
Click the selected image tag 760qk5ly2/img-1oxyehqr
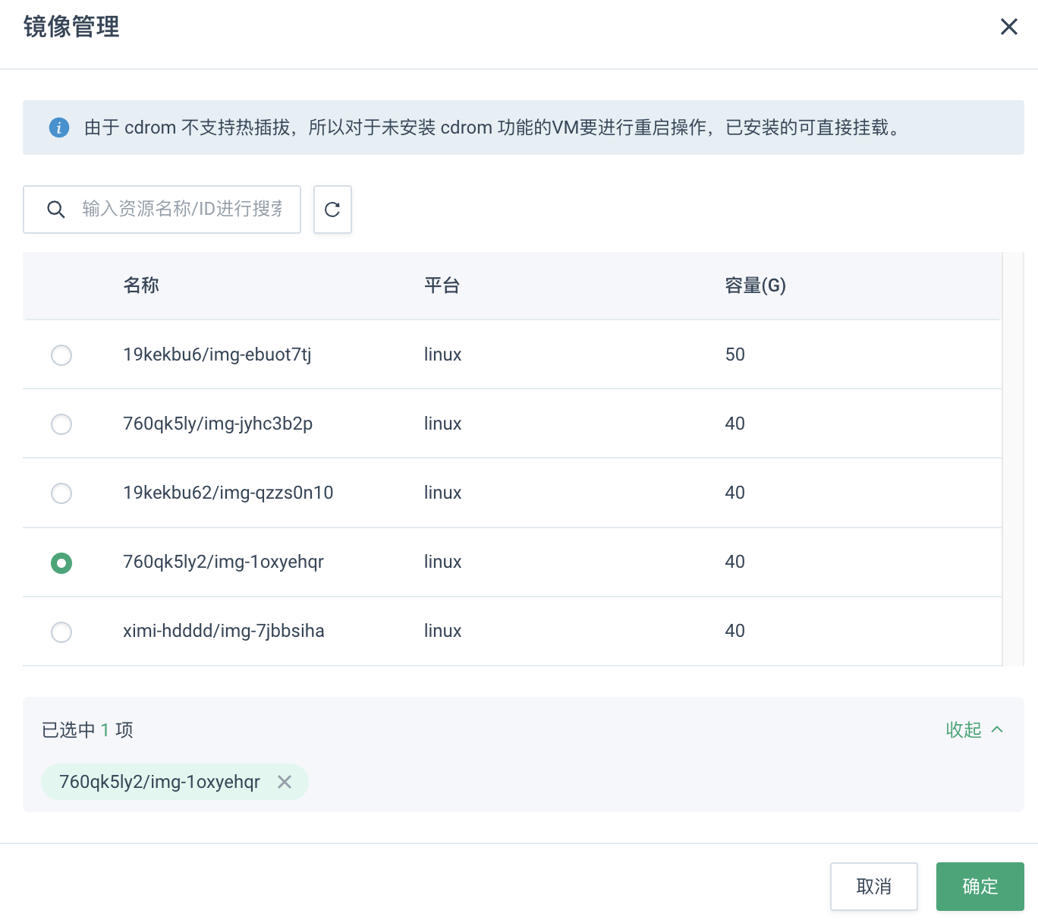click(159, 782)
